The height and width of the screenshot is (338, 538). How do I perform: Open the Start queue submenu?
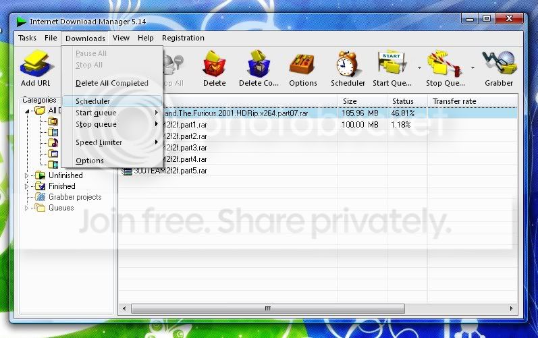pos(112,113)
